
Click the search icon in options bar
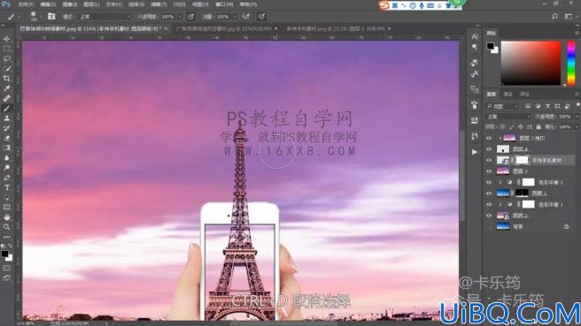[x=554, y=16]
